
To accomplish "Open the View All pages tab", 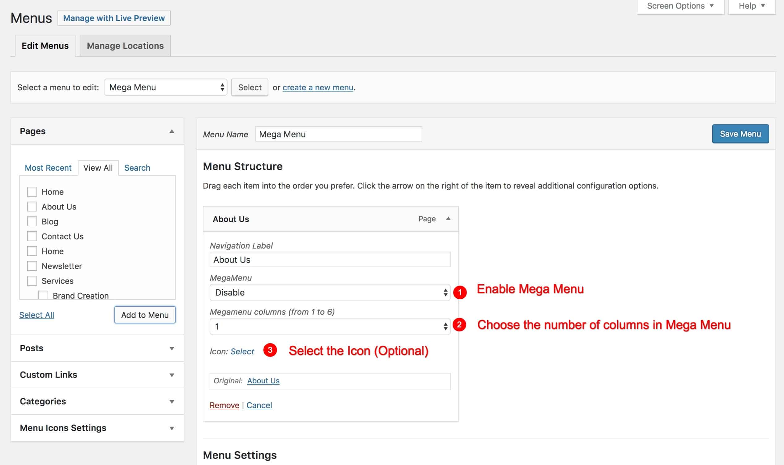I will pyautogui.click(x=98, y=168).
